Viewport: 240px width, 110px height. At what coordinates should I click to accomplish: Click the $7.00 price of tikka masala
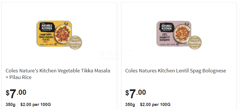pos(16,93)
